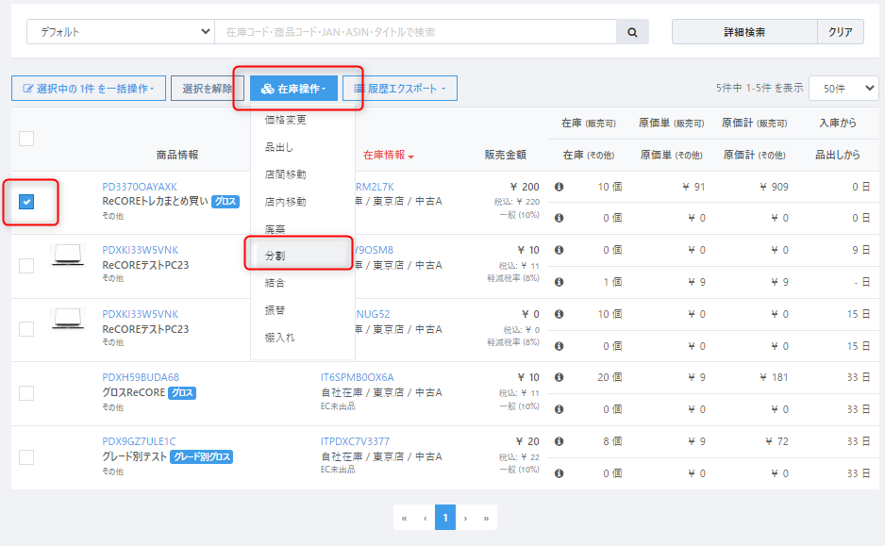The height and width of the screenshot is (546, 885).
Task: Click lower info icon in ReCOREトレカまとめ買い row
Action: (x=559, y=218)
